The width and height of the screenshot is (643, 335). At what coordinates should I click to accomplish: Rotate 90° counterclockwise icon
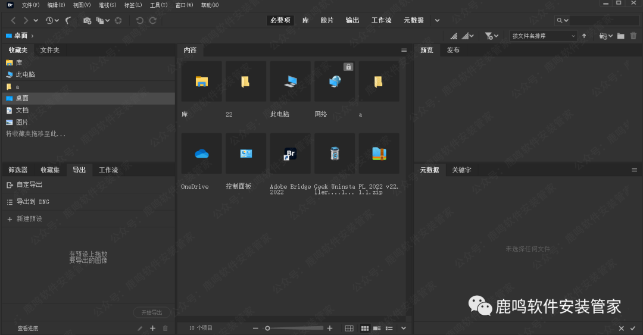[139, 20]
